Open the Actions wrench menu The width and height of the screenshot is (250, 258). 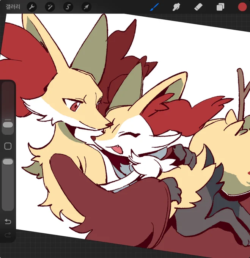(31, 7)
